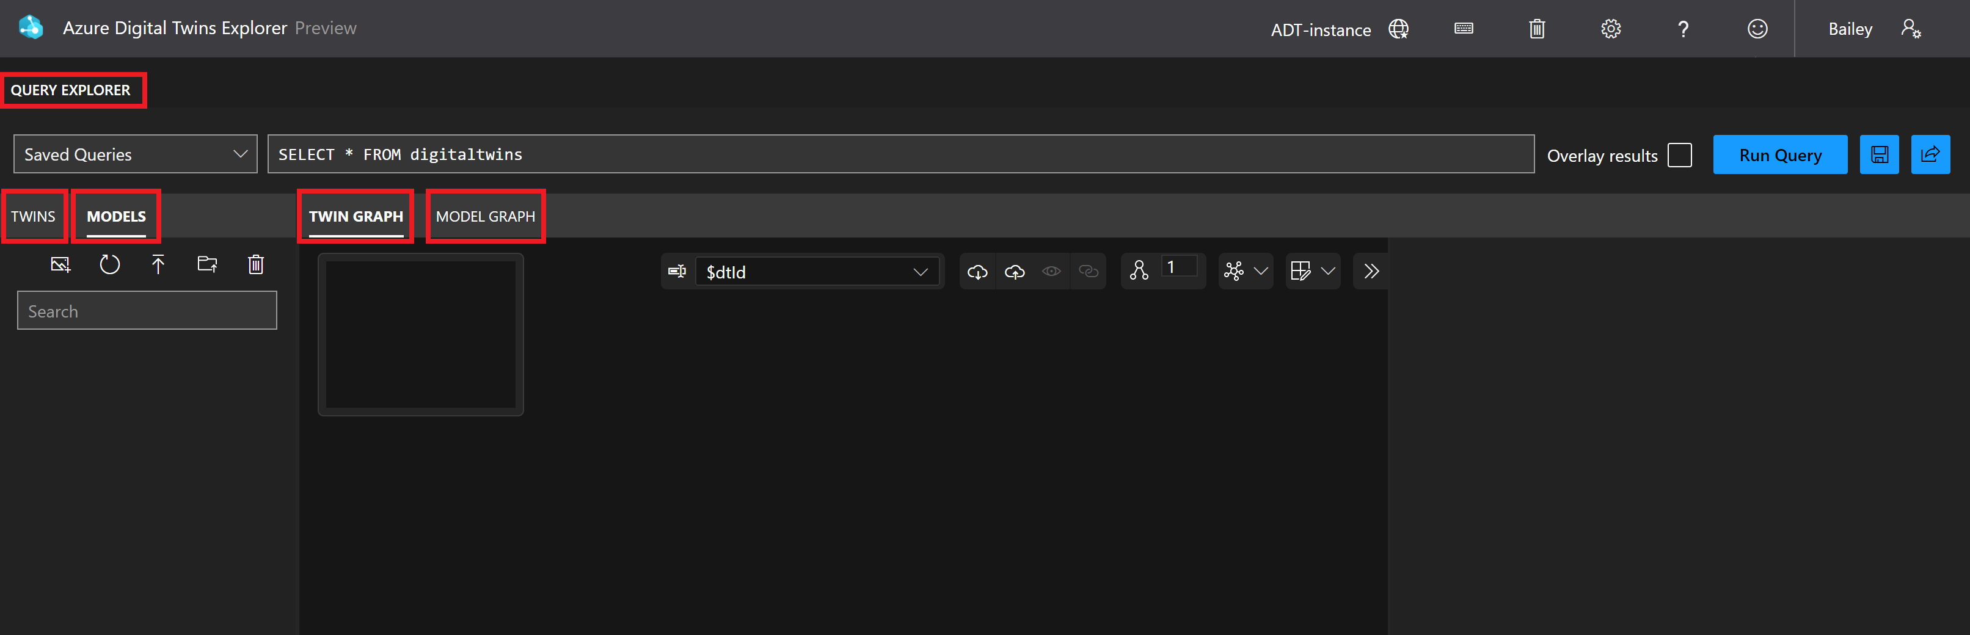
Task: Open the QUERY EXPLORER tab
Action: click(70, 90)
